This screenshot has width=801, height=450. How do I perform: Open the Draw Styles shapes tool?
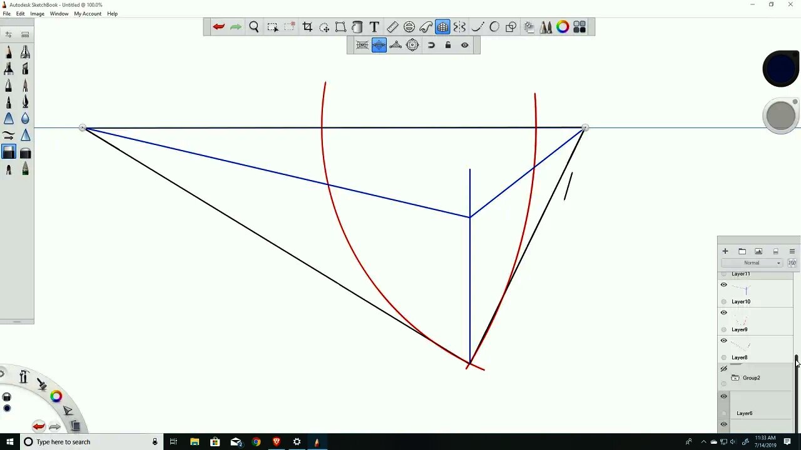point(511,27)
